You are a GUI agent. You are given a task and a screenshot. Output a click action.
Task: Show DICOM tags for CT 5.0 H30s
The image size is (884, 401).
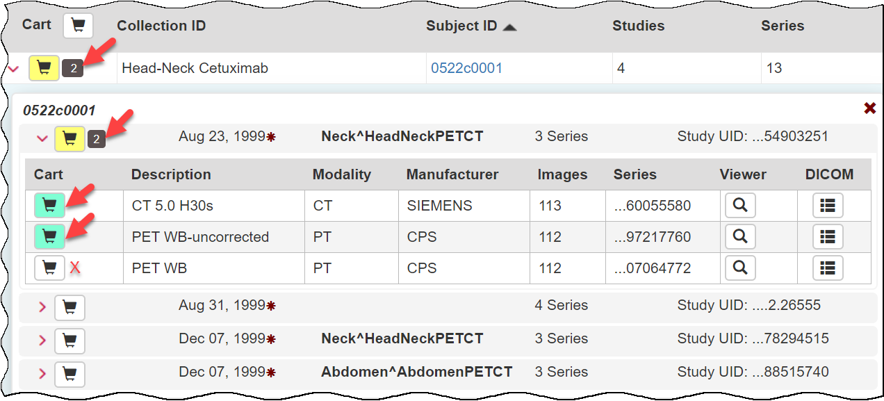(828, 206)
